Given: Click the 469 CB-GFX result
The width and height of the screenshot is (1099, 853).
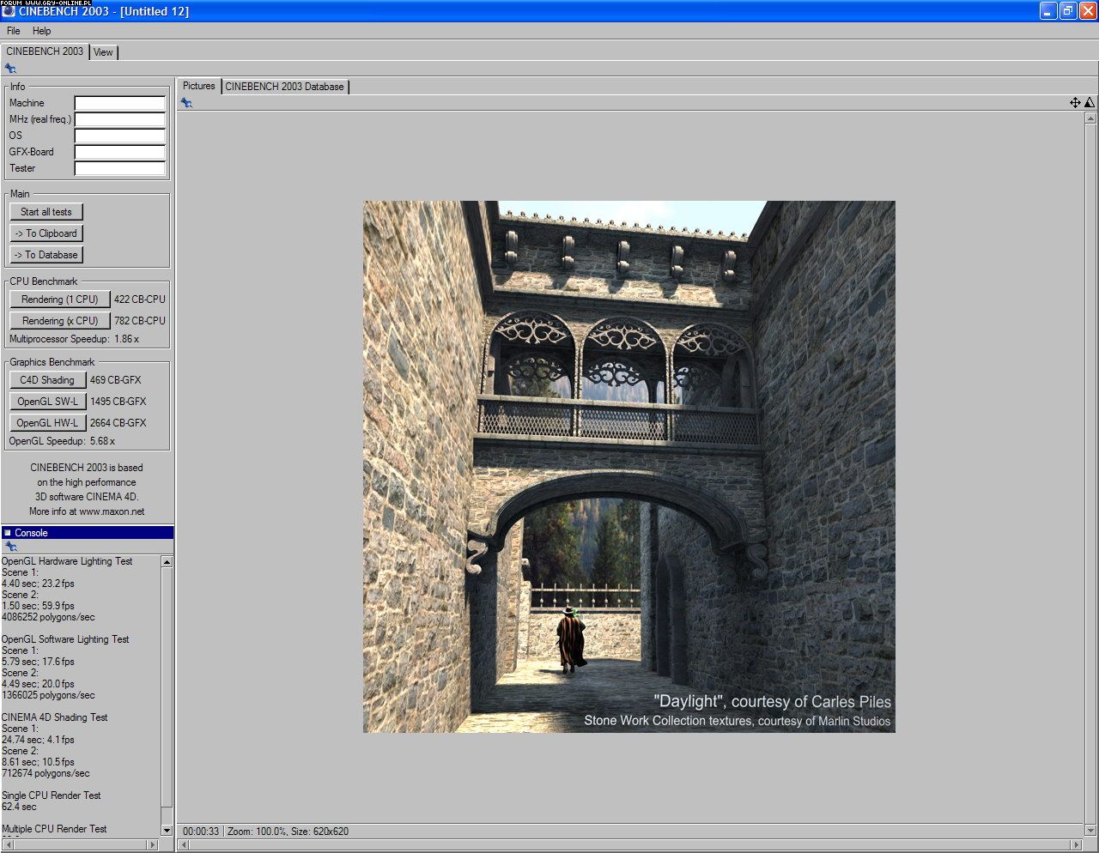Looking at the screenshot, I should (116, 380).
